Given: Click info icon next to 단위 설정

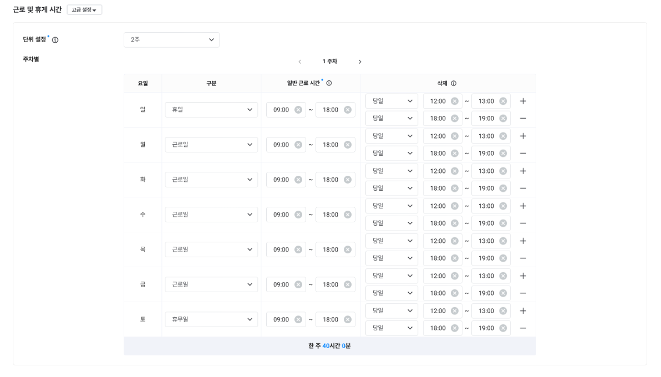Looking at the screenshot, I should (55, 40).
